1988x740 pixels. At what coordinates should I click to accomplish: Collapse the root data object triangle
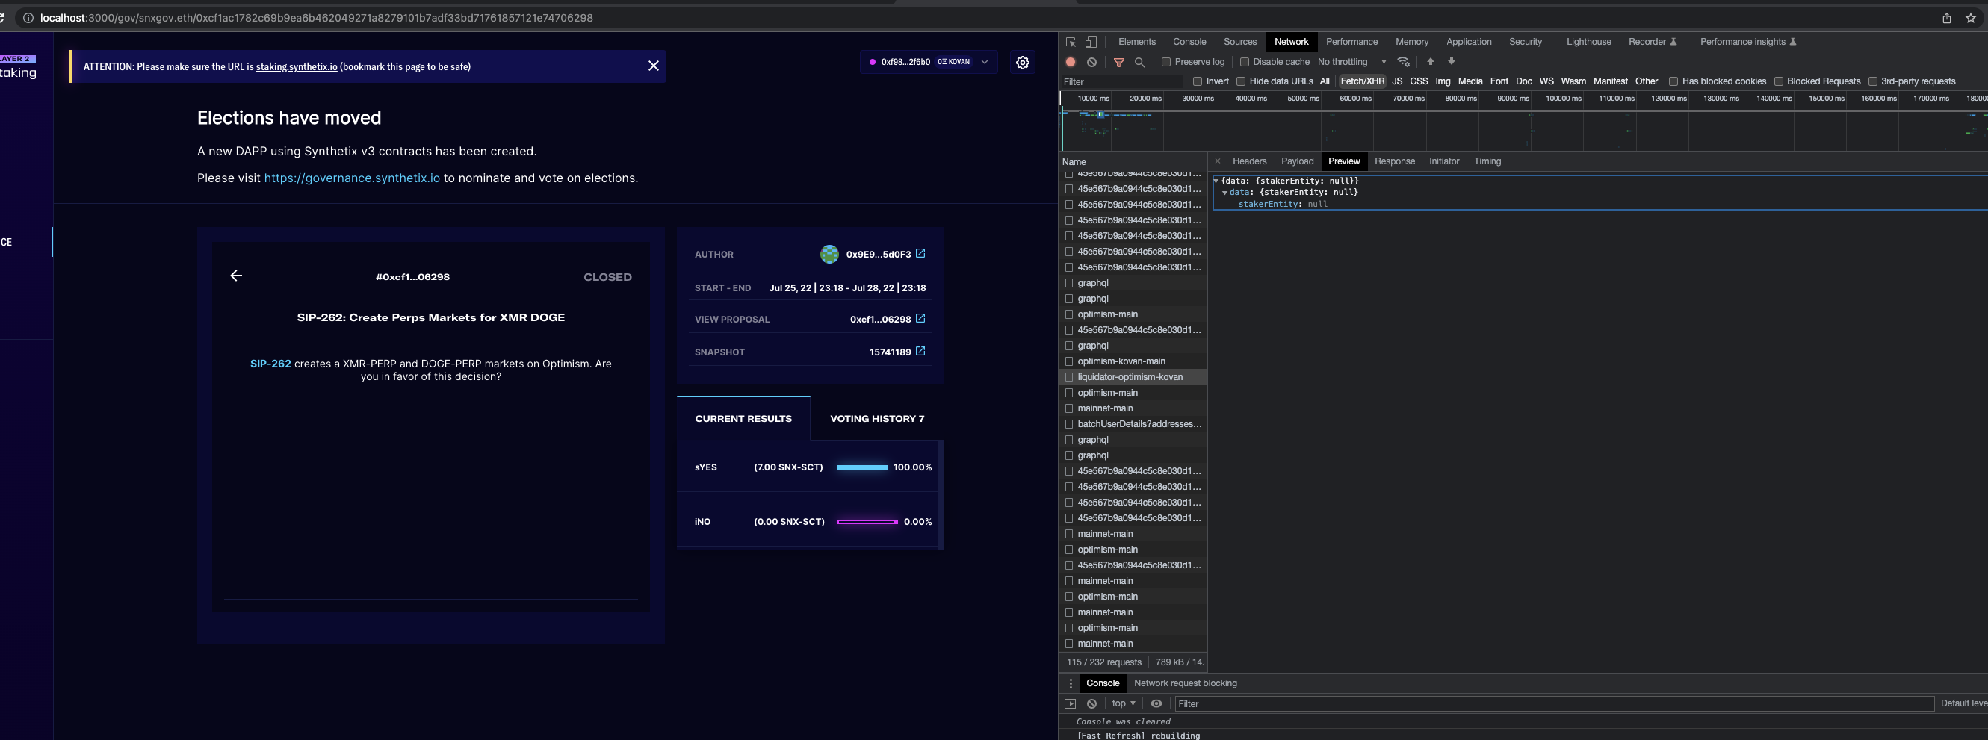tap(1216, 181)
